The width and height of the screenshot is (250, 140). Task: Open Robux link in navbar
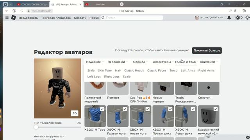pyautogui.click(x=94, y=17)
